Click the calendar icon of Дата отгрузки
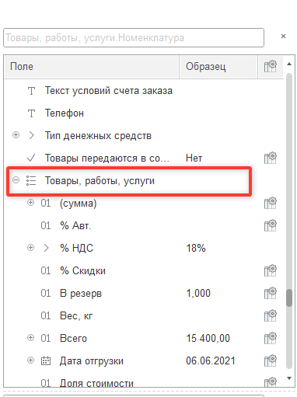 (46, 360)
